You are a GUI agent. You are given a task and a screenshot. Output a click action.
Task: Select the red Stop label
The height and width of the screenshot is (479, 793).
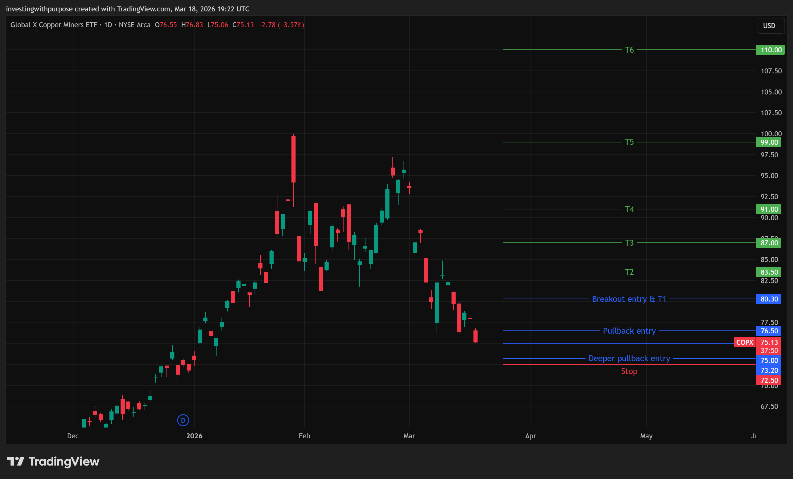pos(629,371)
